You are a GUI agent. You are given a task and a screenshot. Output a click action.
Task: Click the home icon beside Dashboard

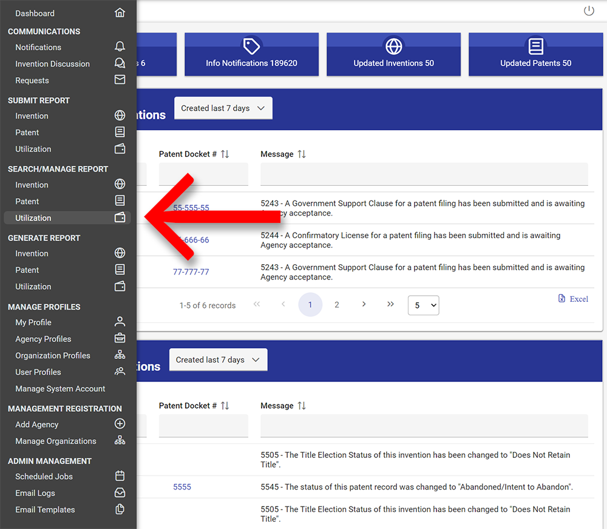pyautogui.click(x=120, y=13)
